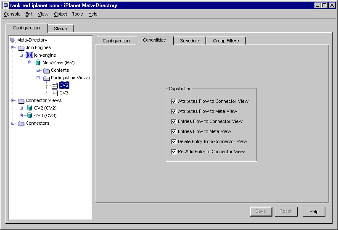This screenshot has width=338, height=230.
Task: Open the Tools menu
Action: (77, 14)
